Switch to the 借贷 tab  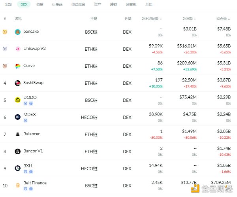coord(40,5)
